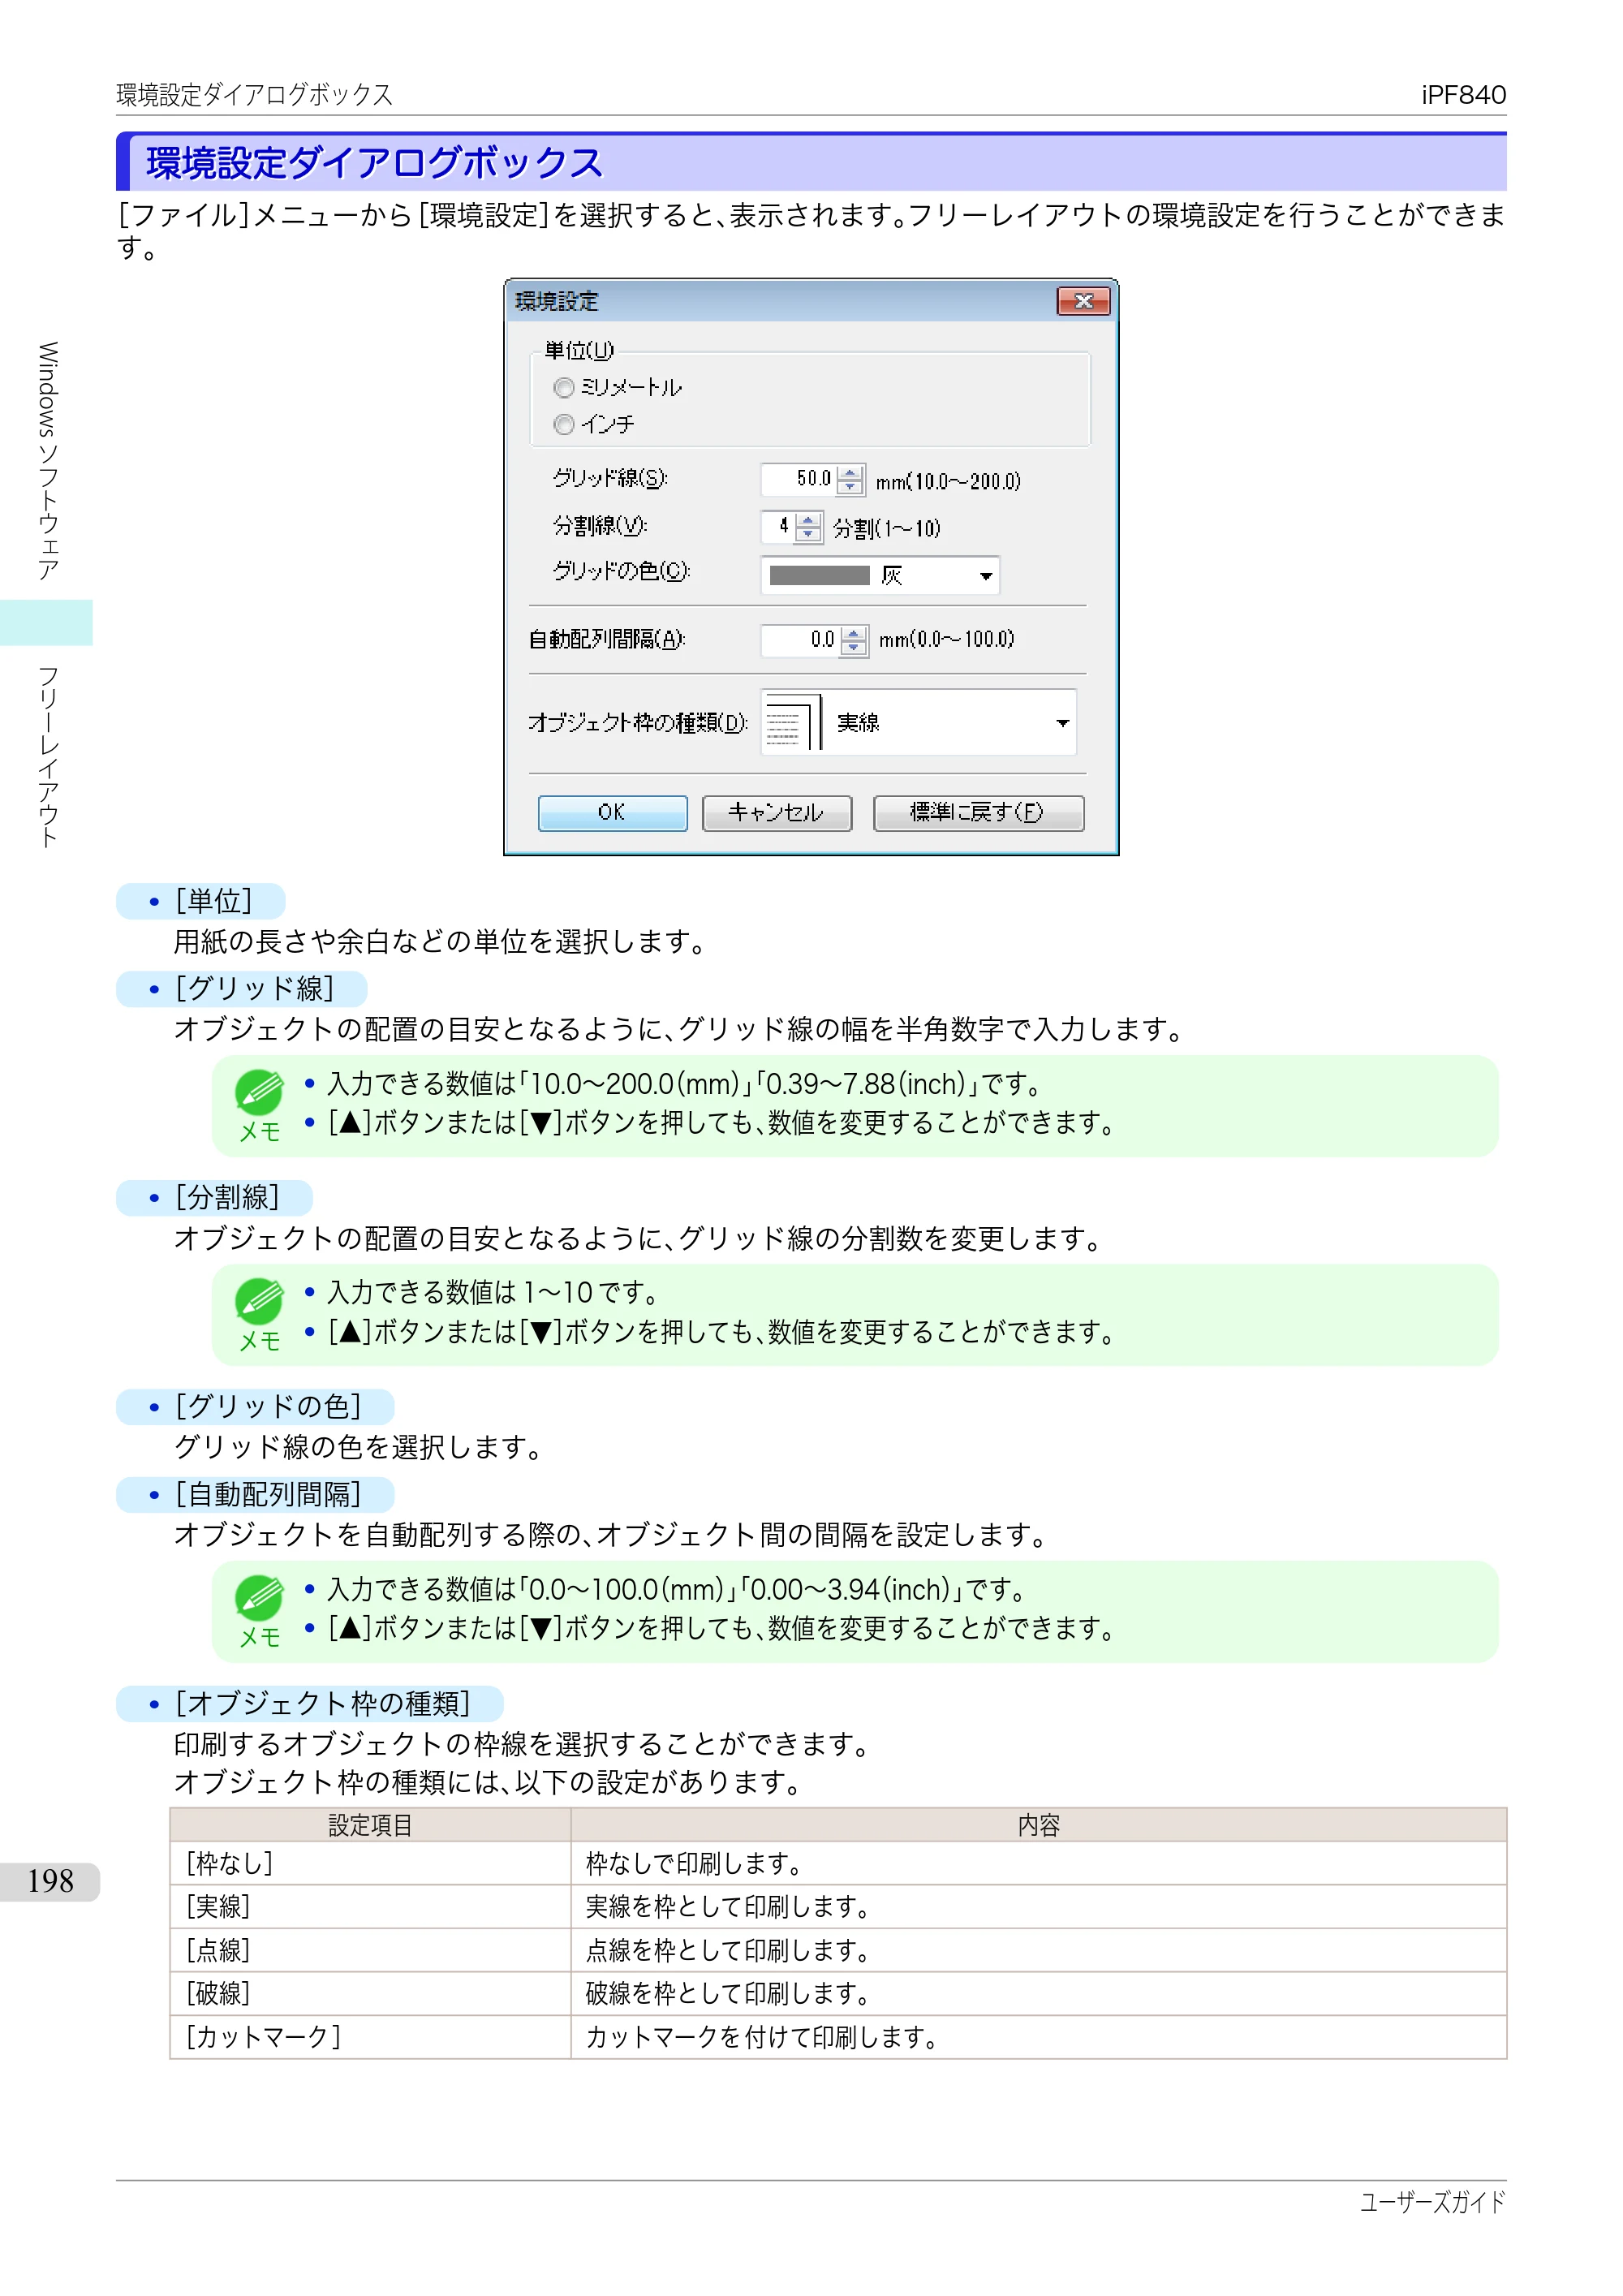This screenshot has width=1623, height=2296.
Task: Click the [破線] table cell
Action: [x=371, y=1994]
